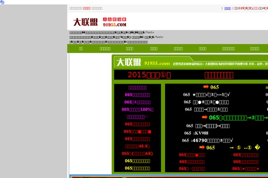Screen dimensions: 268x178
Task: Click the white row 065 :KV988
Action: pos(196,133)
